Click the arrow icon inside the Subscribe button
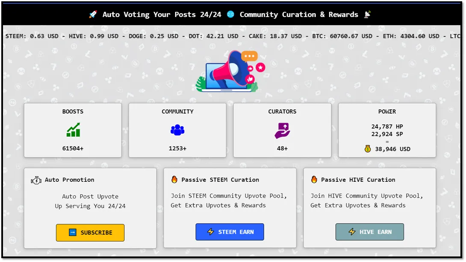 pos(73,232)
